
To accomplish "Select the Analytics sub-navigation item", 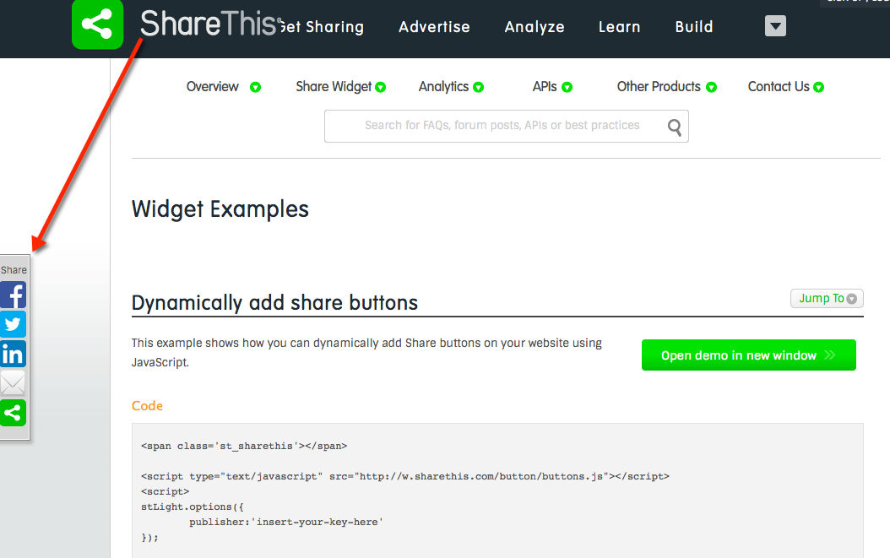I will coord(443,87).
